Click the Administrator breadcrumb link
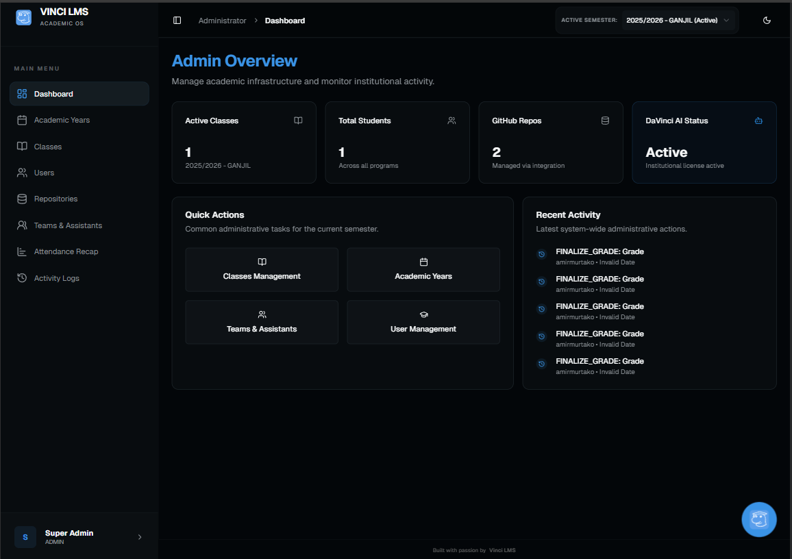The width and height of the screenshot is (792, 559). pos(222,21)
